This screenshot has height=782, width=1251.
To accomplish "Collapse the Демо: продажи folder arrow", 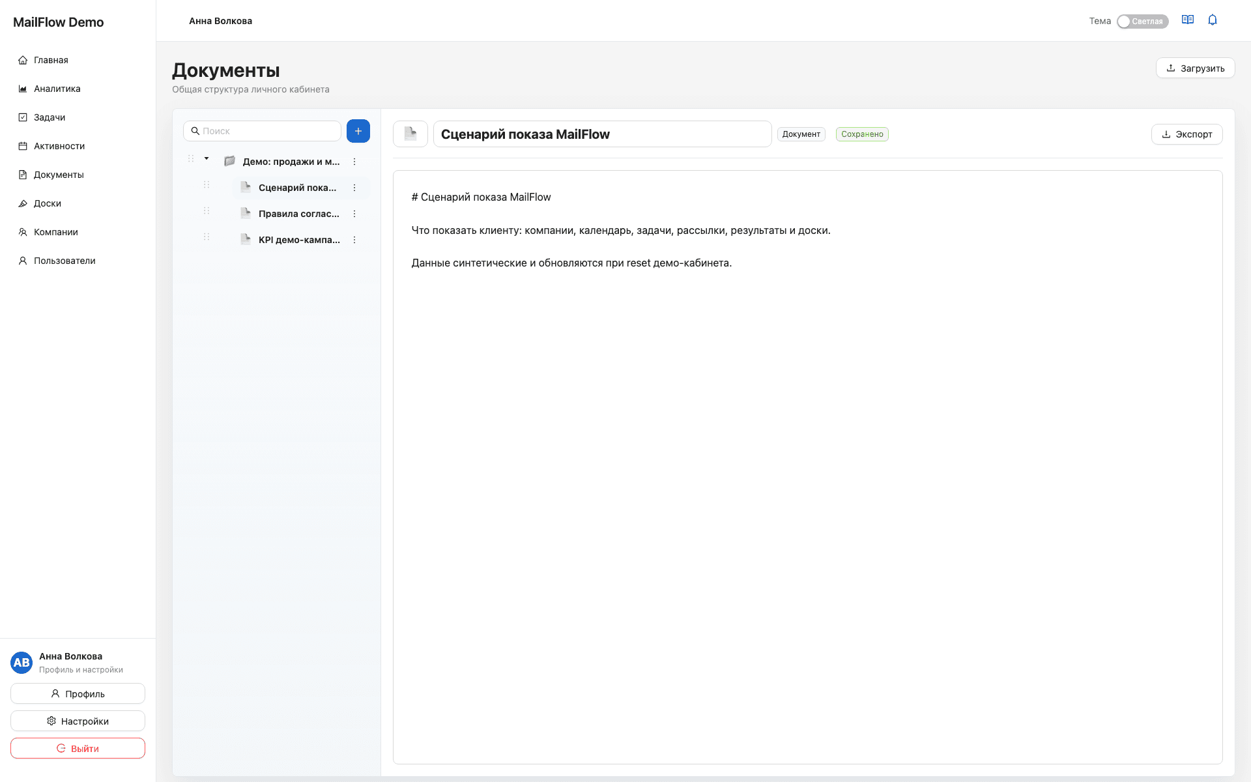I will (207, 158).
